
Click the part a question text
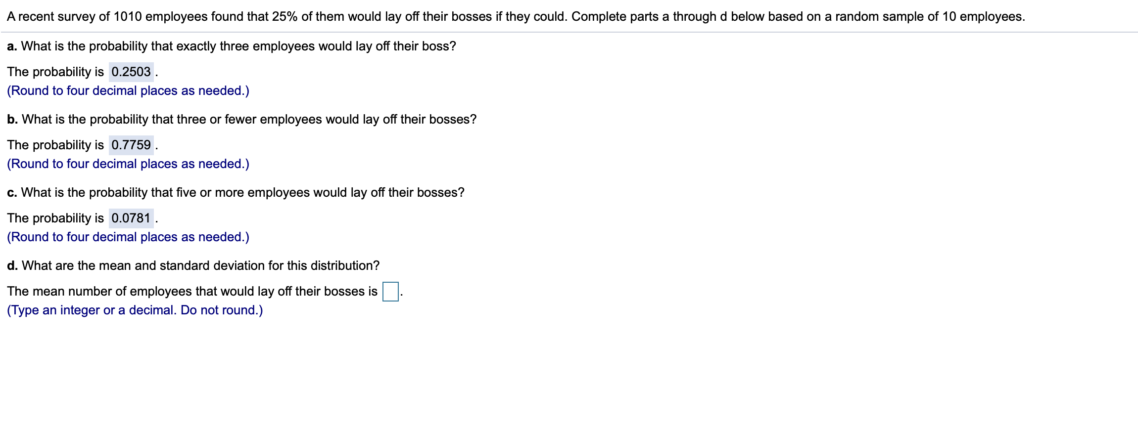(x=231, y=46)
